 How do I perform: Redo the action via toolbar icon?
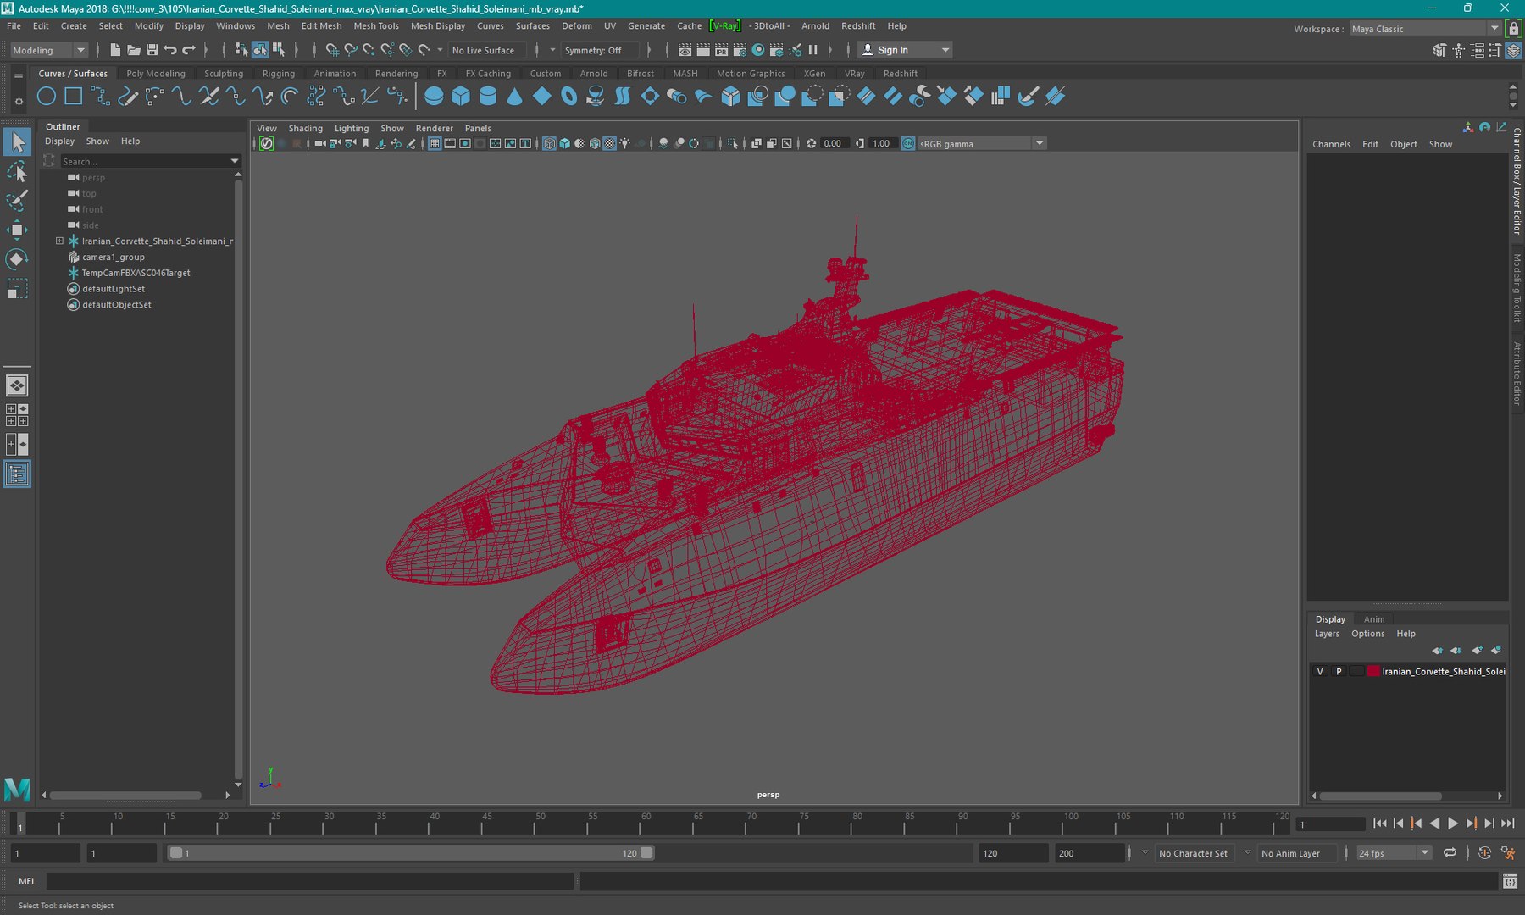189,50
